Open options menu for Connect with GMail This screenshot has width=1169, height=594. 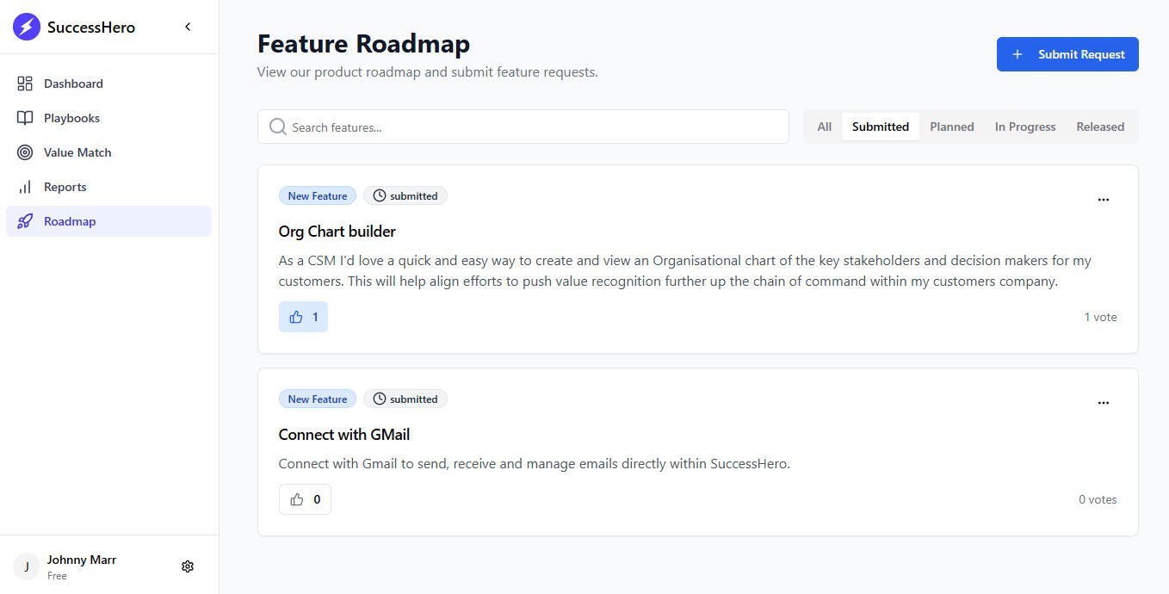click(x=1103, y=403)
